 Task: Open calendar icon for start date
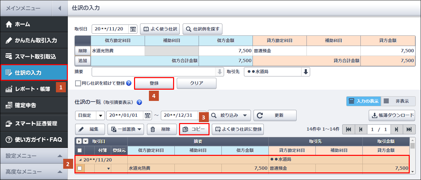(x=148, y=115)
